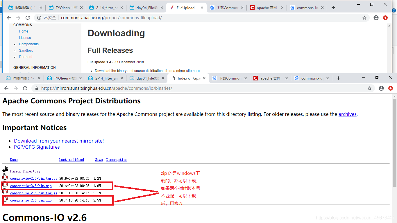Sort listing by Description column
The width and height of the screenshot is (397, 223).
[117, 160]
